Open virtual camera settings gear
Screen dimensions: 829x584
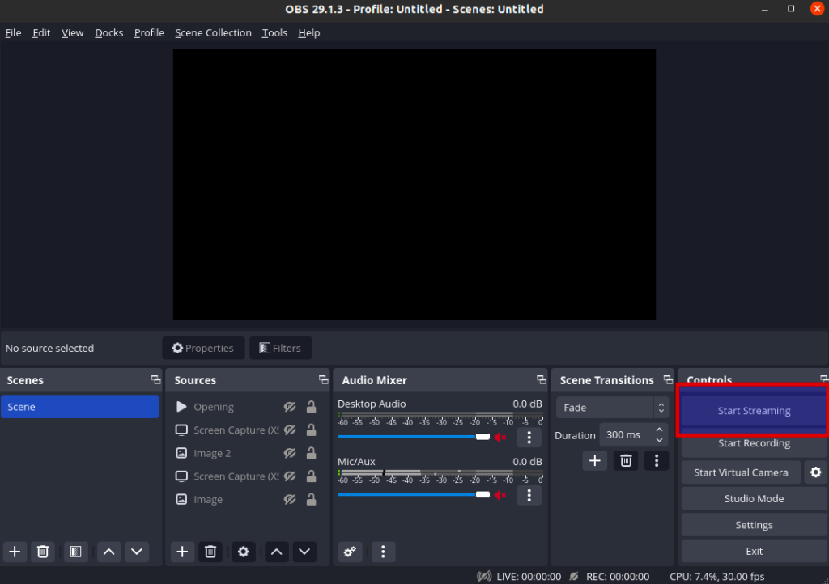[816, 472]
